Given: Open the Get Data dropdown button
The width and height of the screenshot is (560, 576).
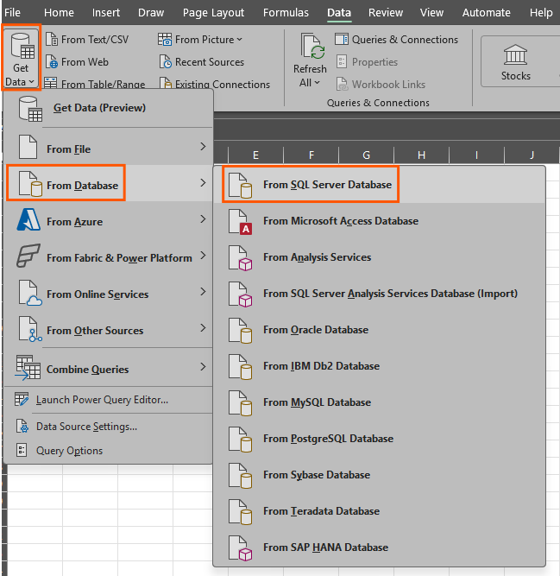Looking at the screenshot, I should pos(21,58).
